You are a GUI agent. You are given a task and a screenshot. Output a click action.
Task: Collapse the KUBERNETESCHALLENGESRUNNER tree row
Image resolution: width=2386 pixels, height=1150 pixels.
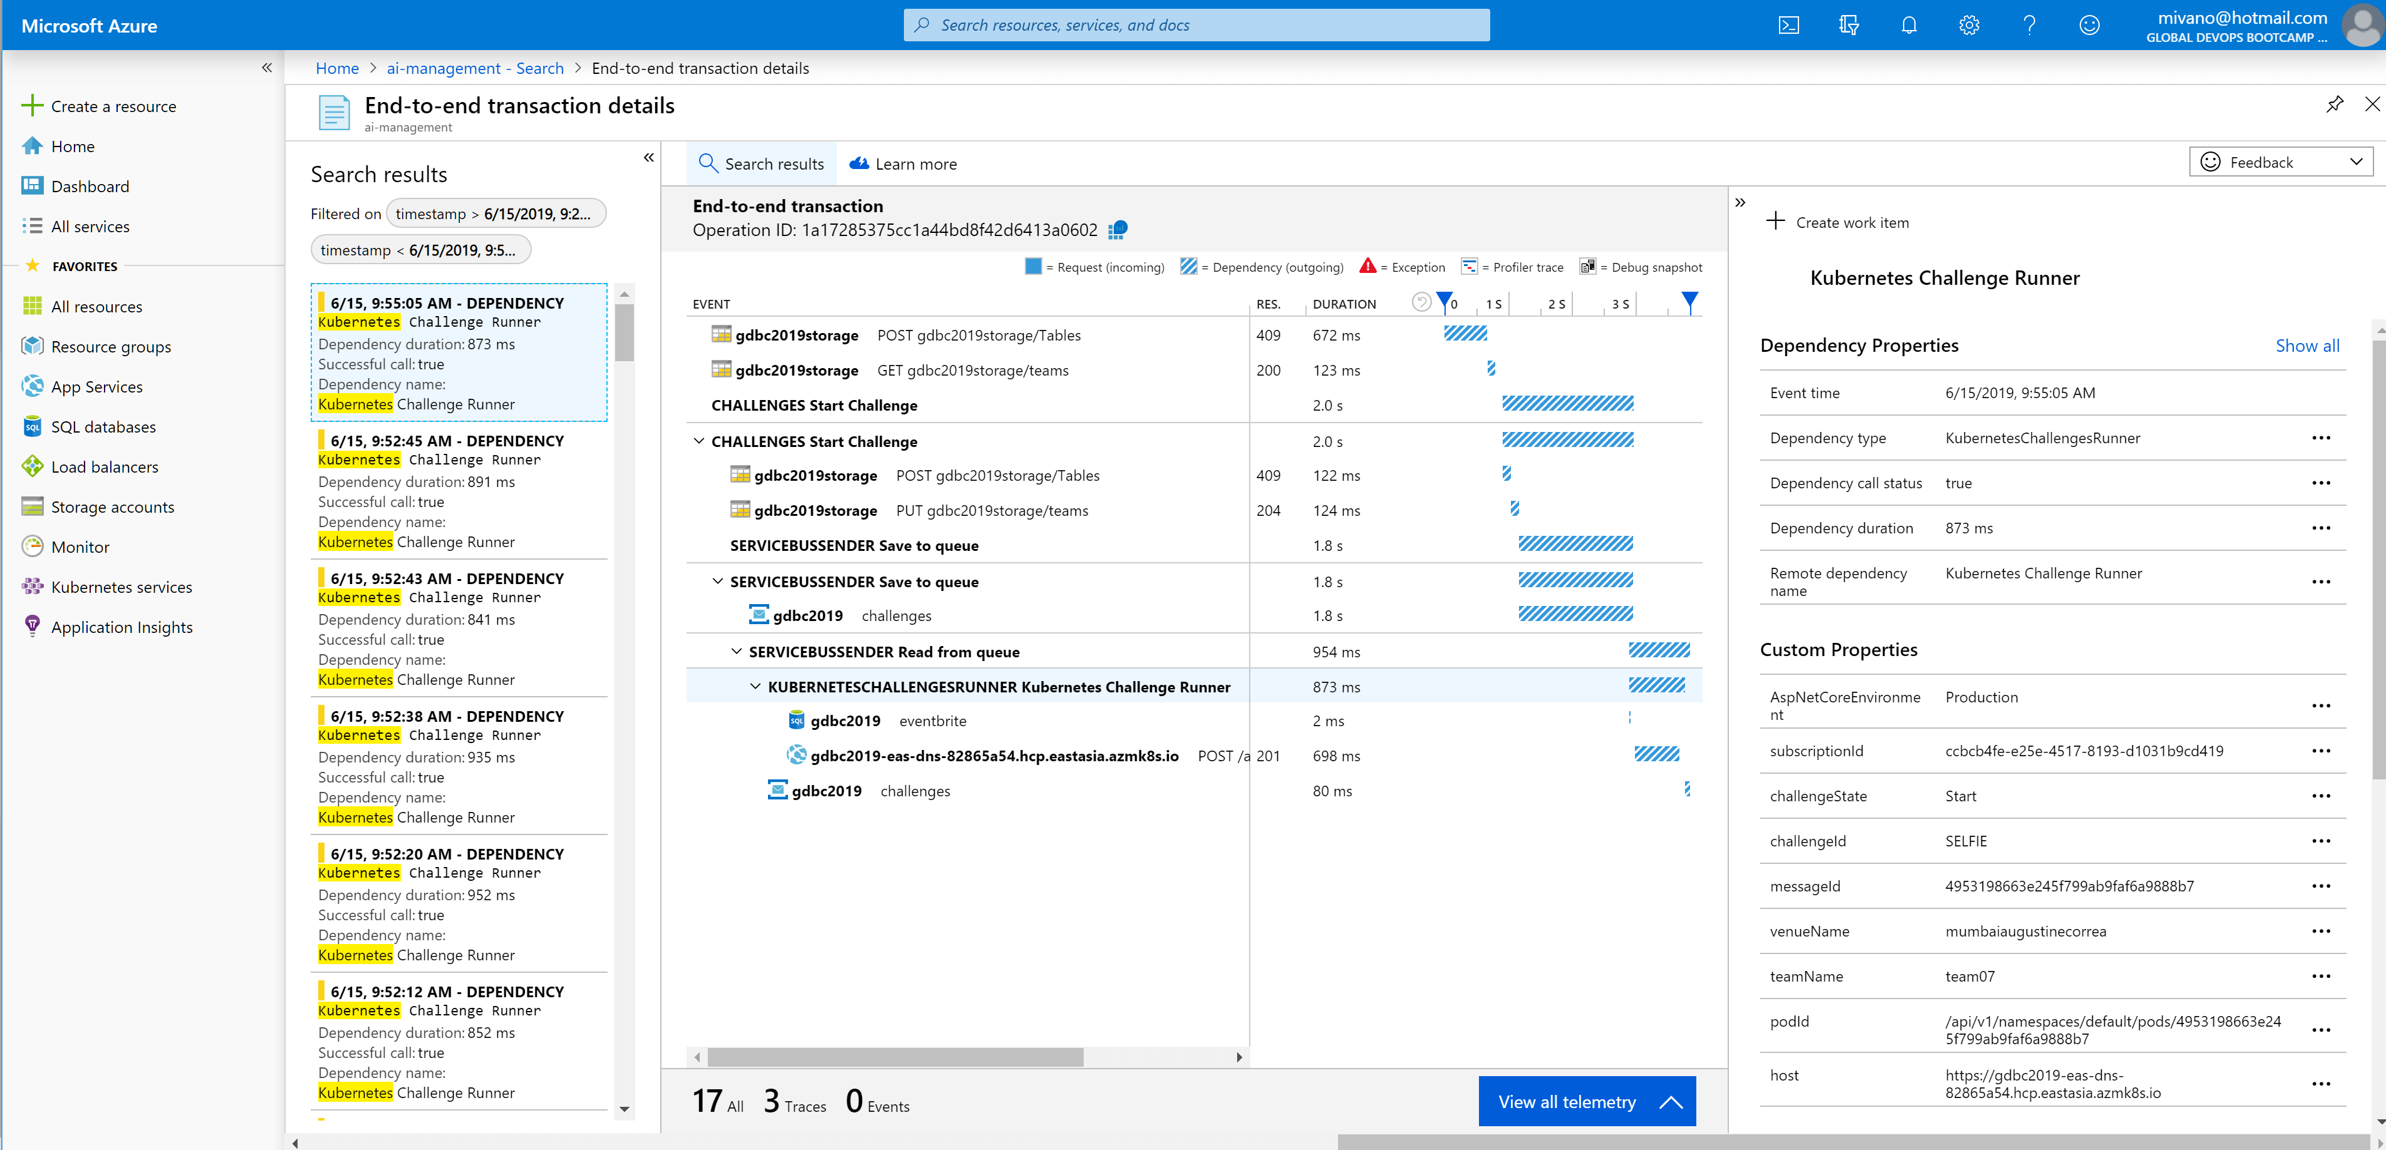[x=755, y=686]
